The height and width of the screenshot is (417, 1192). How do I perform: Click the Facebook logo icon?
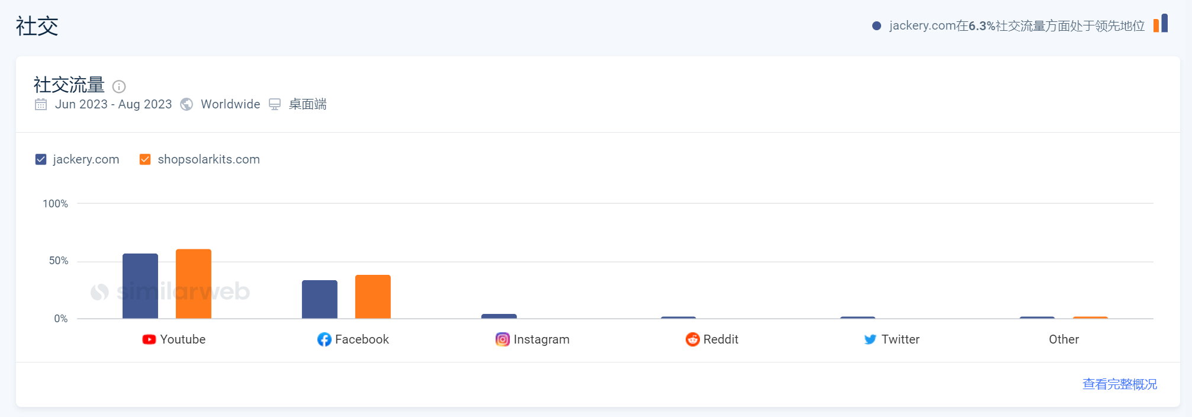click(x=324, y=339)
